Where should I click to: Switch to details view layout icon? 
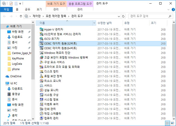click(x=168, y=123)
